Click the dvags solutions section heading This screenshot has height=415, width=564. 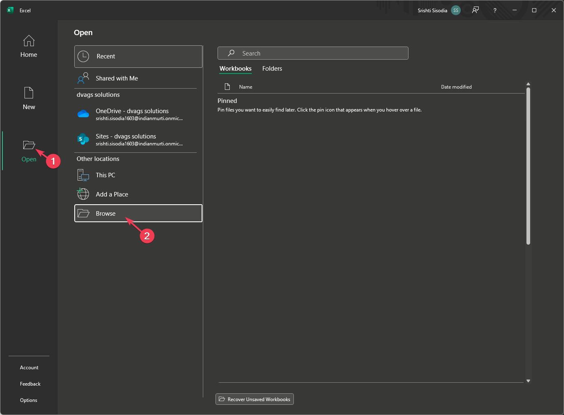point(98,95)
